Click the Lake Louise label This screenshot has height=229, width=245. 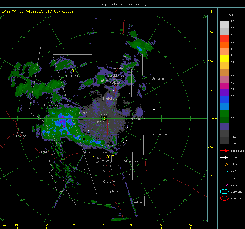tap(21, 134)
